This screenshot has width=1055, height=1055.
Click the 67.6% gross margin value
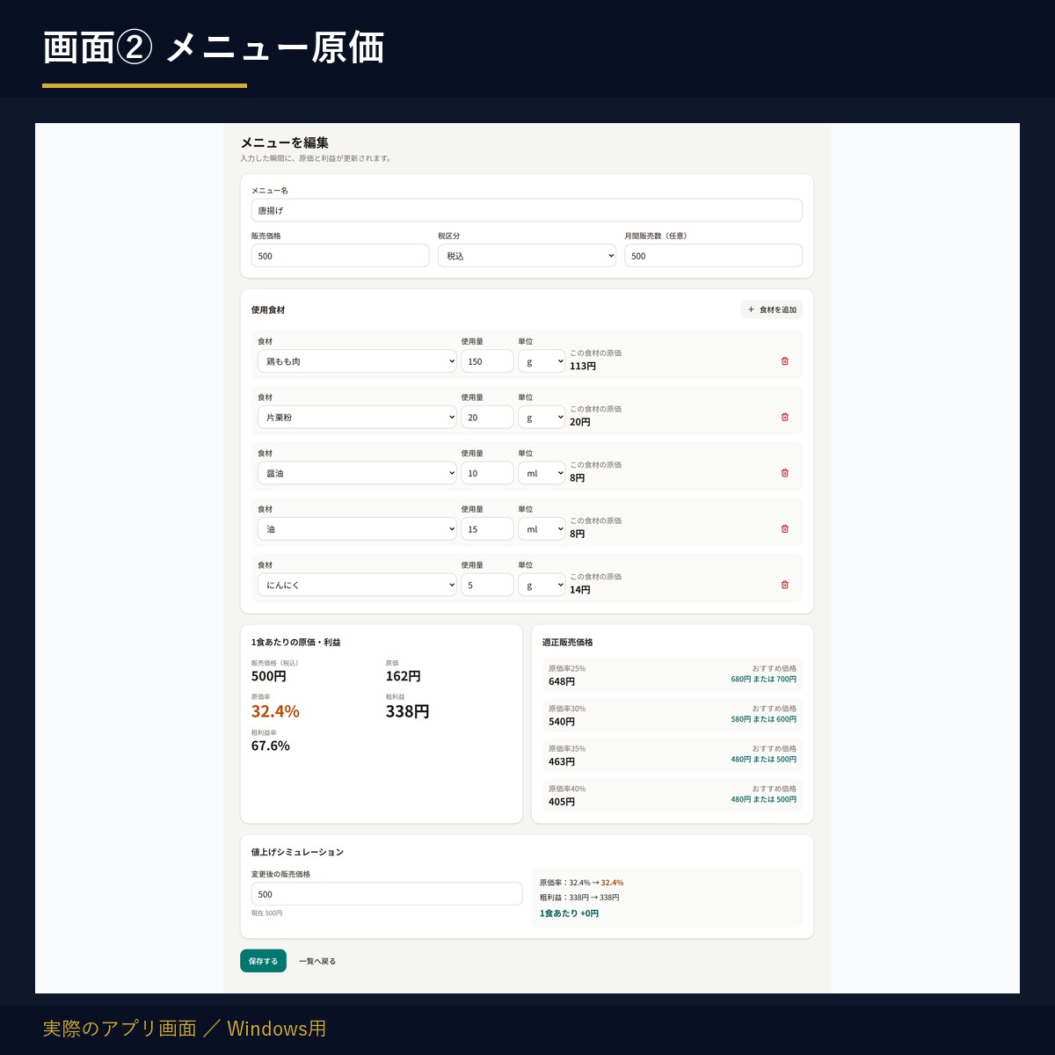(271, 746)
